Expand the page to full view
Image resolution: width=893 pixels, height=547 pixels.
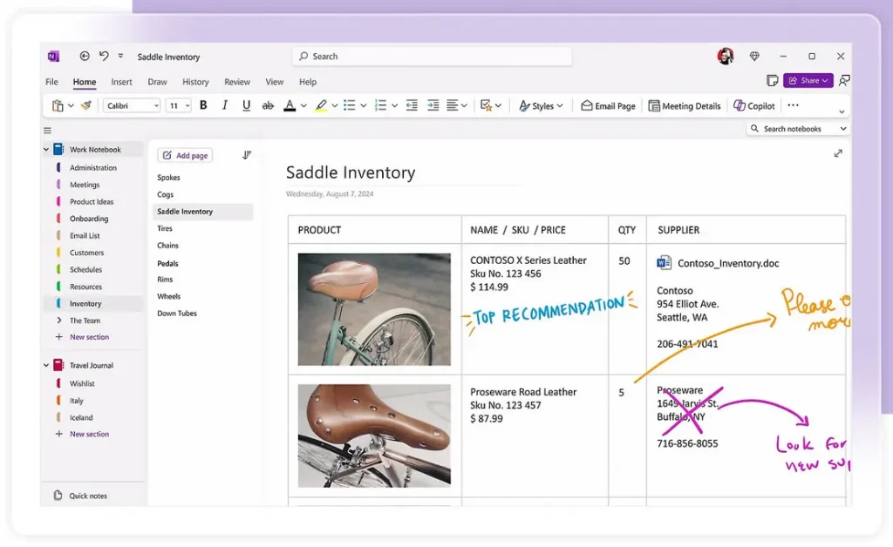click(x=838, y=153)
